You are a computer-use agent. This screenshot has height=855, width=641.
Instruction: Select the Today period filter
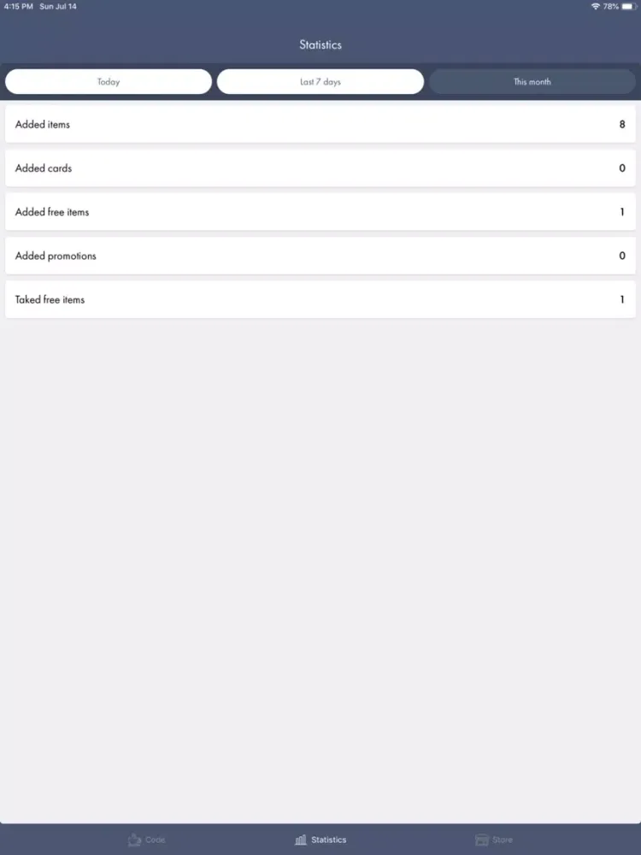[x=109, y=81]
